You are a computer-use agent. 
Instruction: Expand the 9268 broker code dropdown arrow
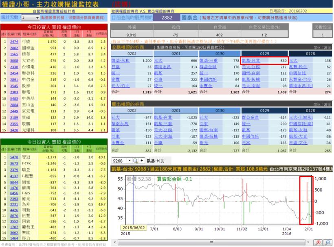click(x=129, y=161)
